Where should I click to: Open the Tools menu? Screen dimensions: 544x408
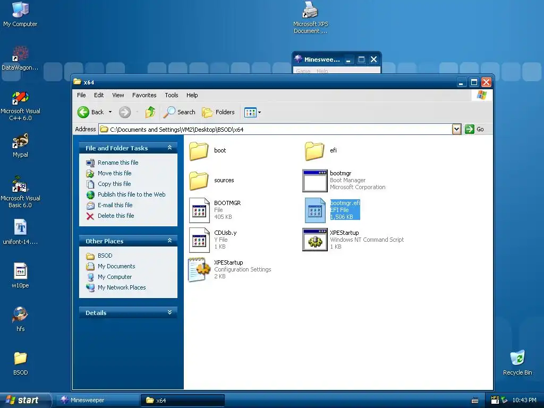[172, 95]
